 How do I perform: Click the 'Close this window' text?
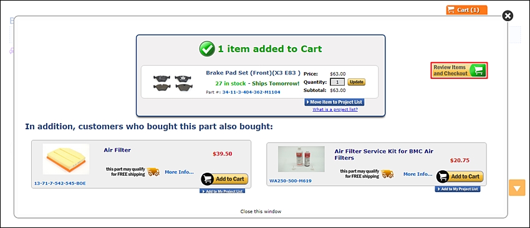pyautogui.click(x=261, y=211)
